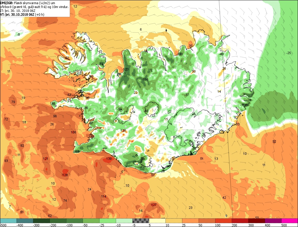Click the '139' value off the southwest coast
Image resolution: width=298 pixels, height=227 pixels.
109,159
